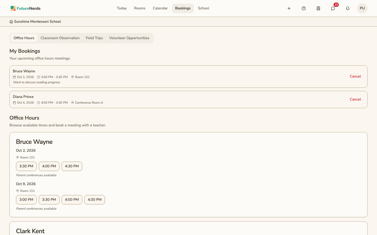Book the Oct 2 4:00 PM slot

pyautogui.click(x=49, y=166)
